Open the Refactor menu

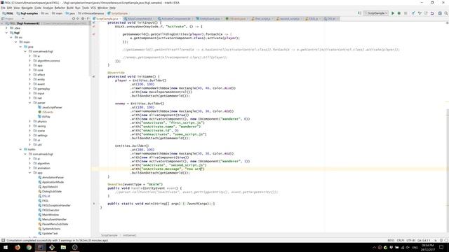[60, 8]
